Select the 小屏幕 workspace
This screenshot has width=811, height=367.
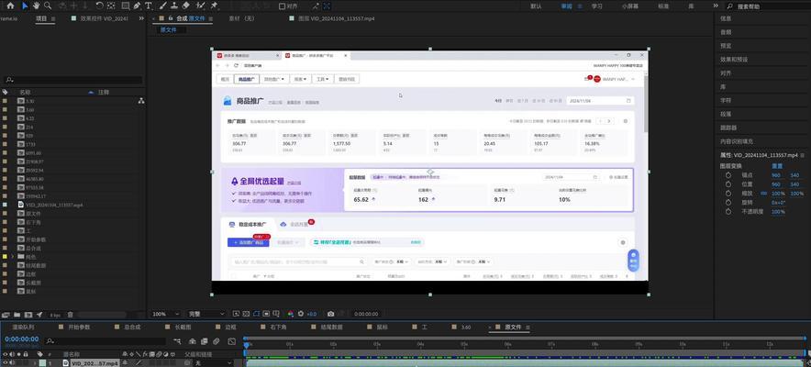pyautogui.click(x=630, y=6)
